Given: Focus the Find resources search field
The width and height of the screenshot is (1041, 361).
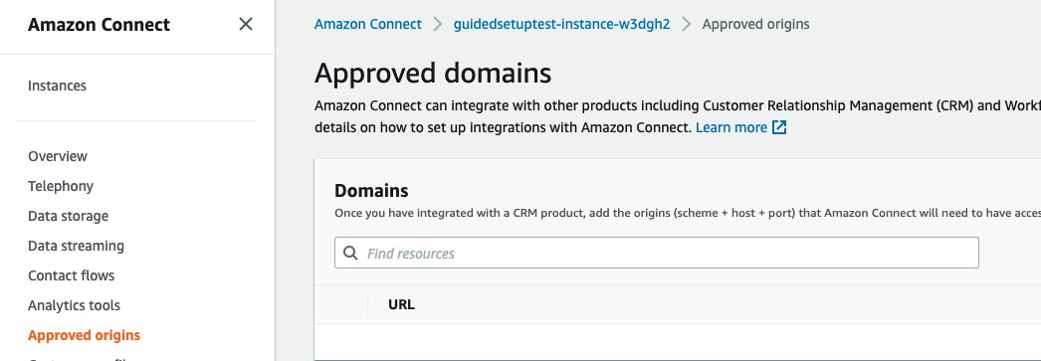Looking at the screenshot, I should coord(657,253).
